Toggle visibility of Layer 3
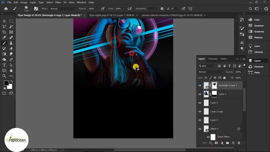Screen dimensions: 270x152 point(200,103)
